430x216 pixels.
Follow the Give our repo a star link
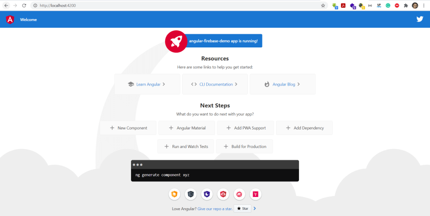coord(215,209)
